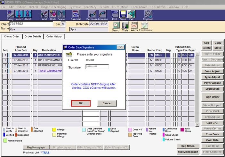Click the Add toolbar icon
Viewport: 225px width, 157px height.
tap(44, 14)
